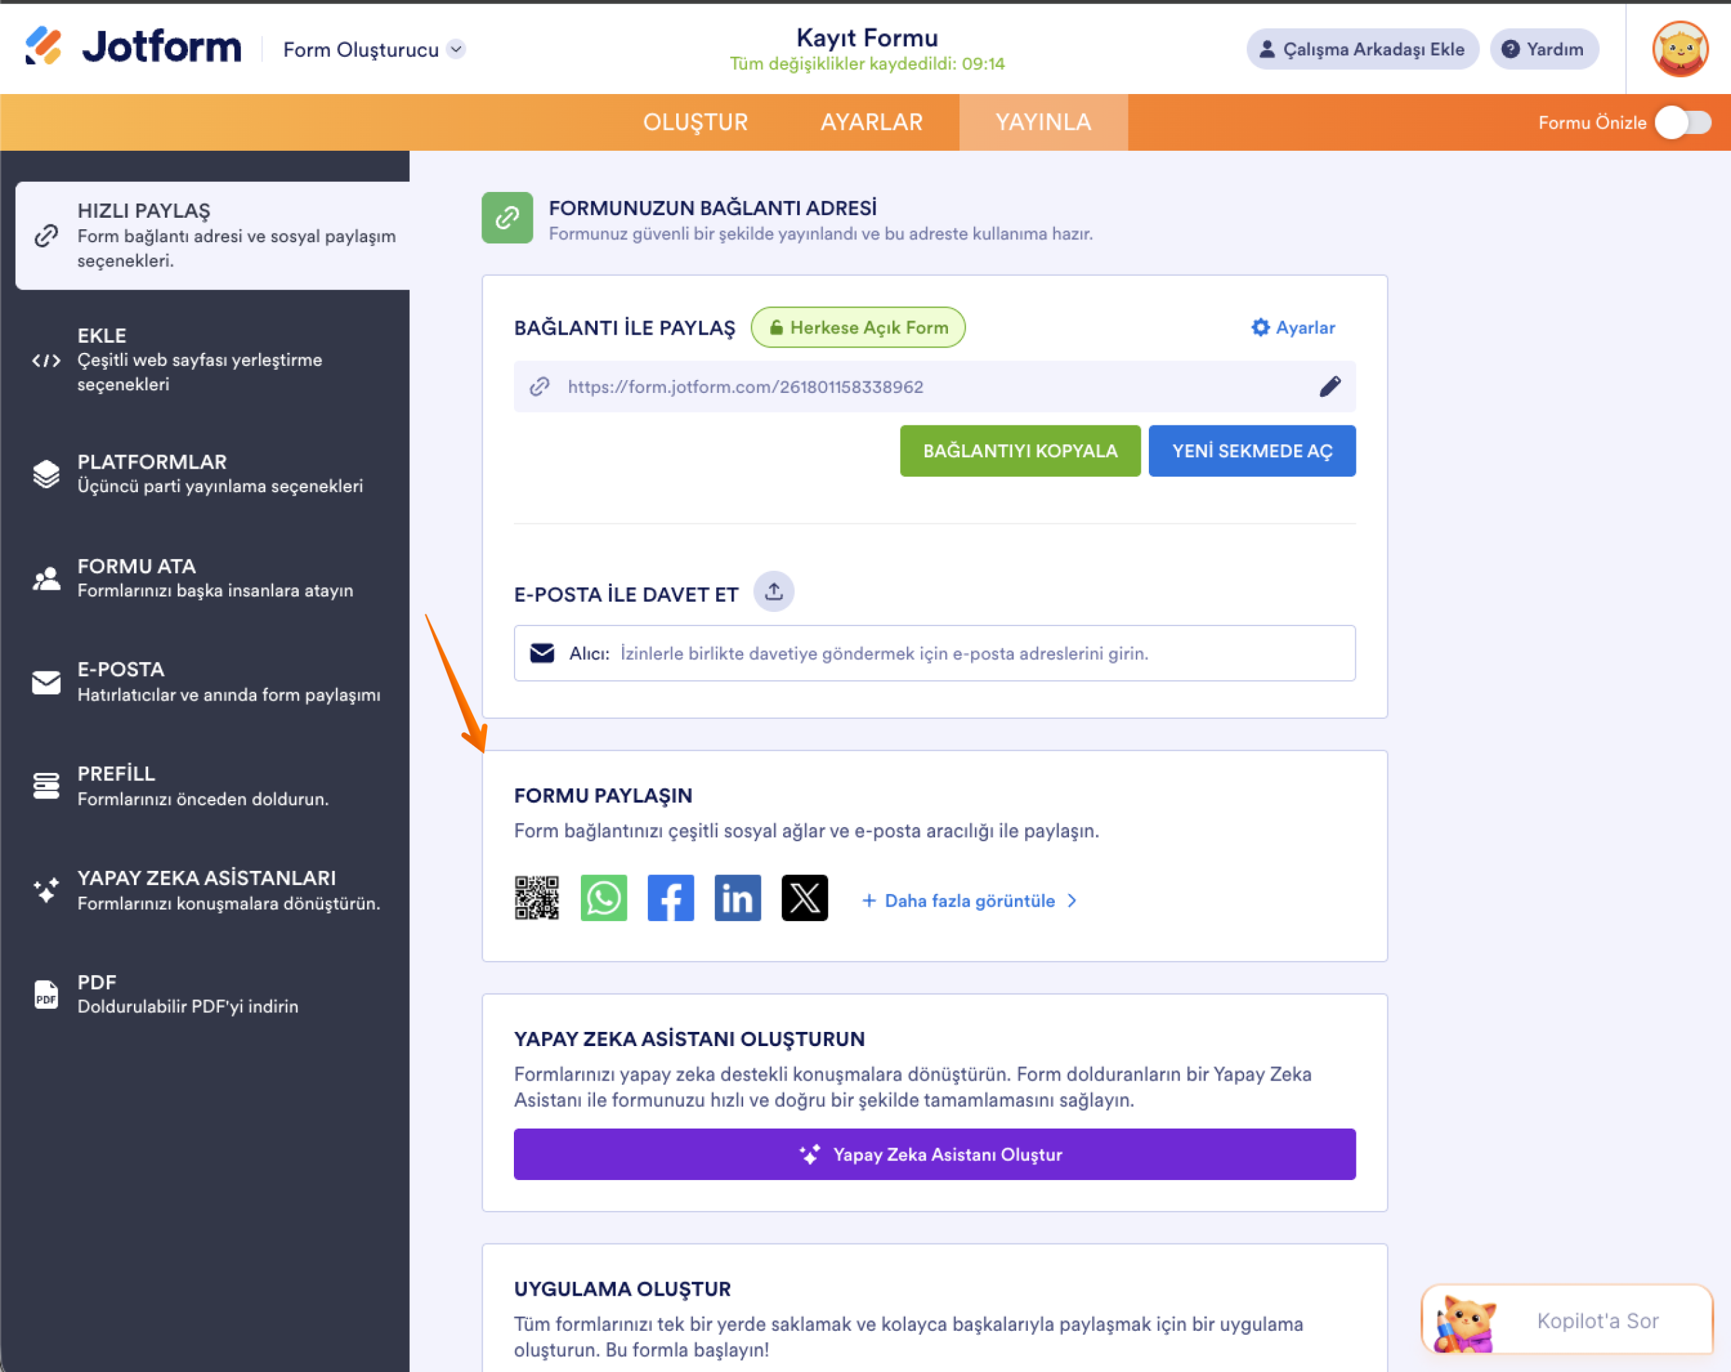This screenshot has height=1372, width=1731.
Task: Click the PDF file icon
Action: click(x=46, y=995)
